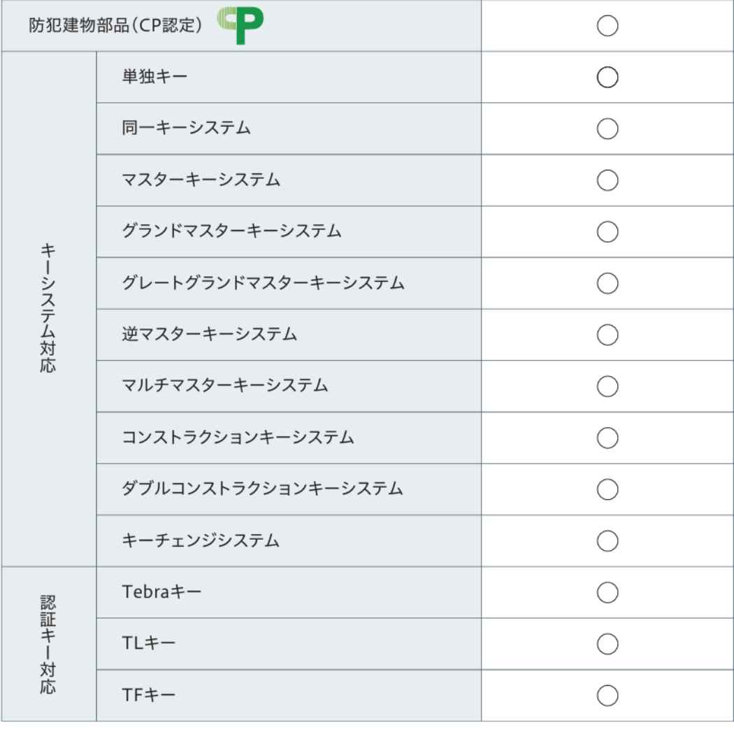
Task: Click the circle beside グレートグランドマスターキーシステム
Action: [x=608, y=283]
